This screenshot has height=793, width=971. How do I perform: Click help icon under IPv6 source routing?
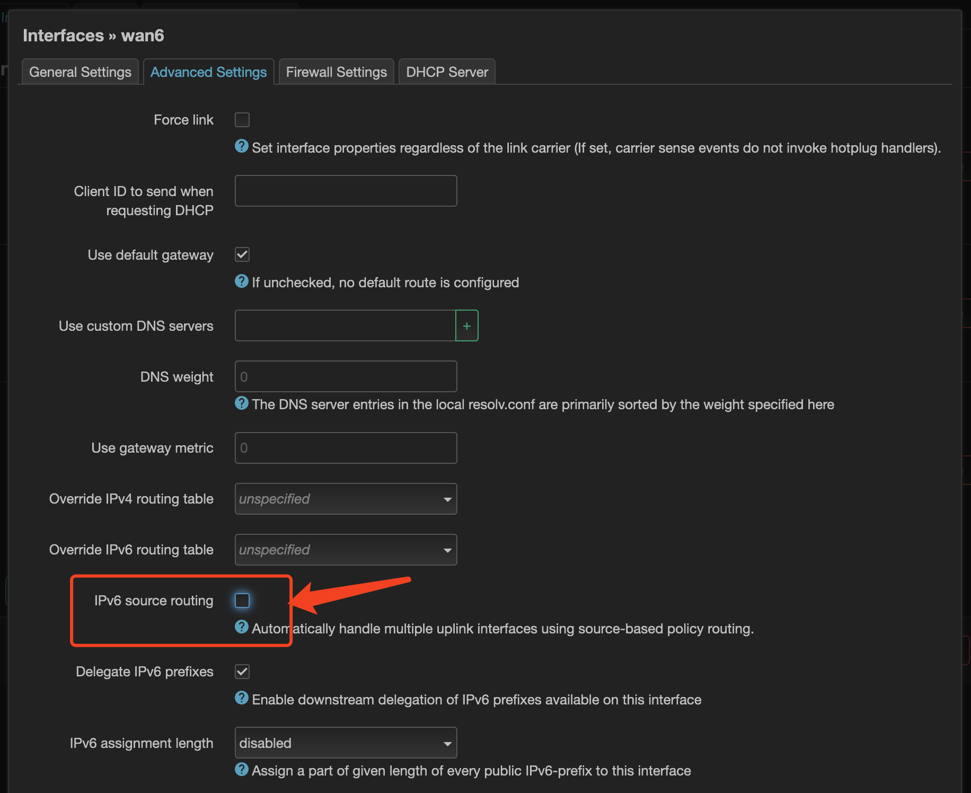point(242,627)
